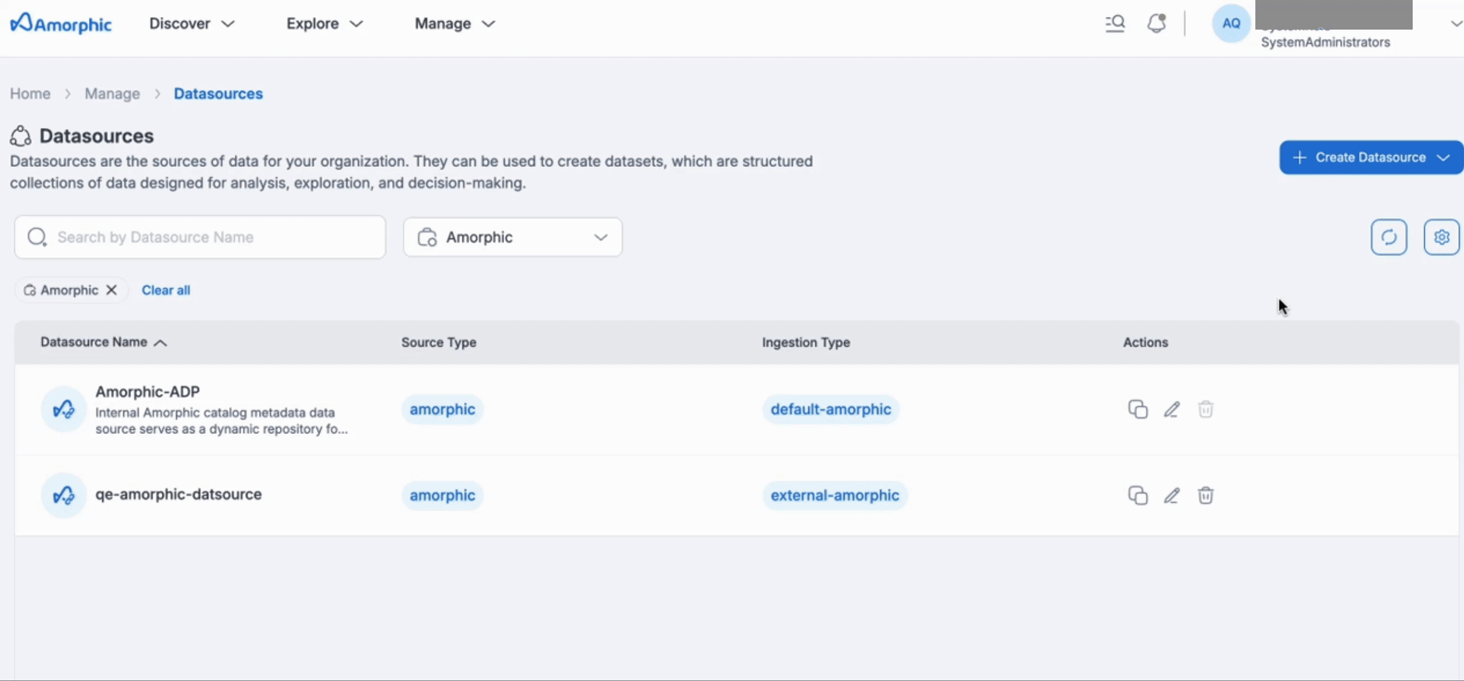Screen dimensions: 1464x681
Task: Click the SystemAdministrators role text
Action: tap(1325, 42)
